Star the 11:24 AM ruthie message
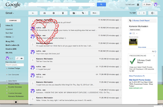The height and width of the screenshot is (107, 163). point(120,74)
